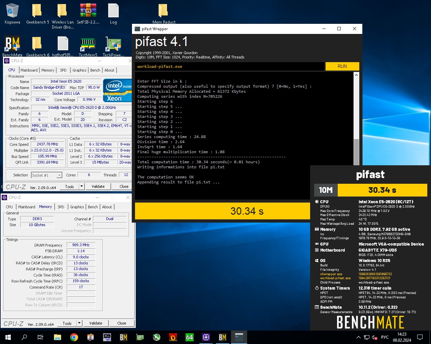Open the Geekbench 5 folder on desktop

click(x=37, y=14)
